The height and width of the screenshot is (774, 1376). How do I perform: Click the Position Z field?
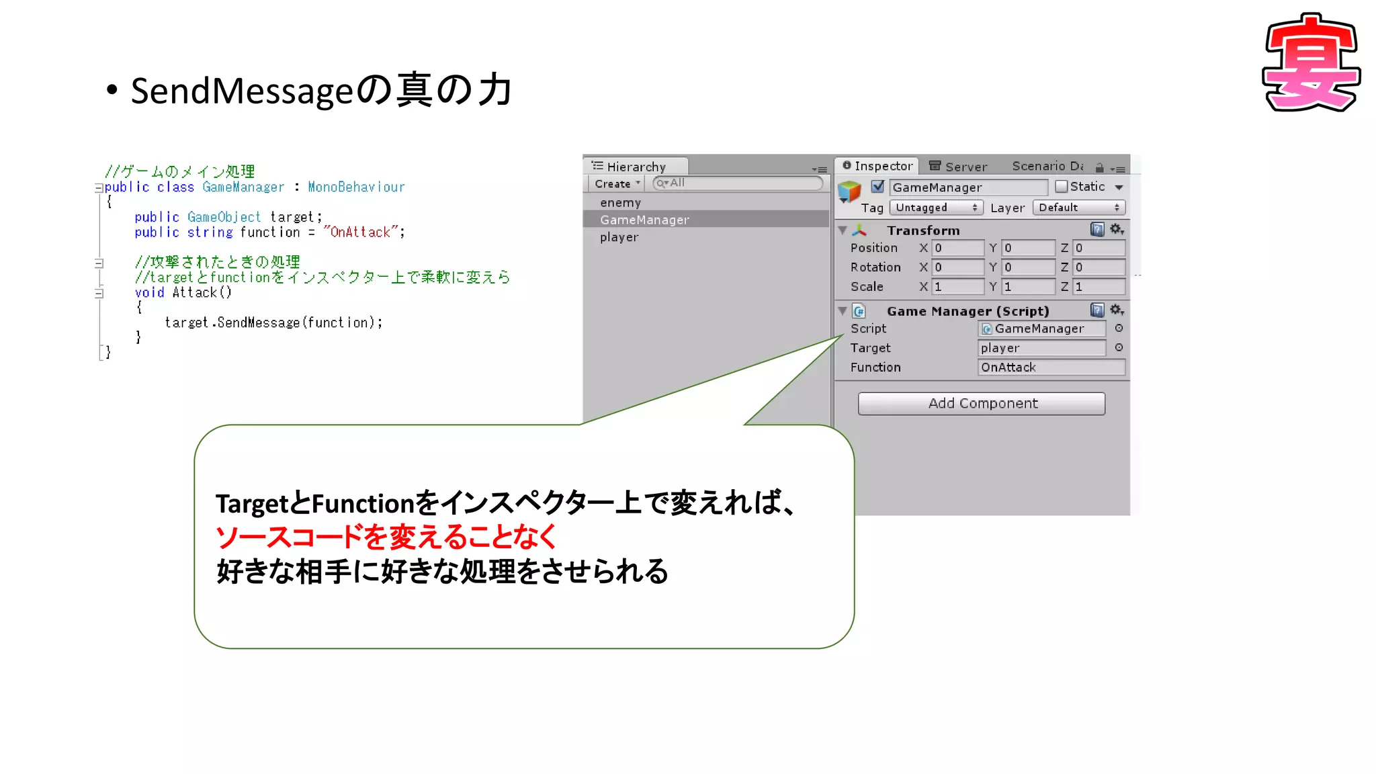coord(1099,248)
